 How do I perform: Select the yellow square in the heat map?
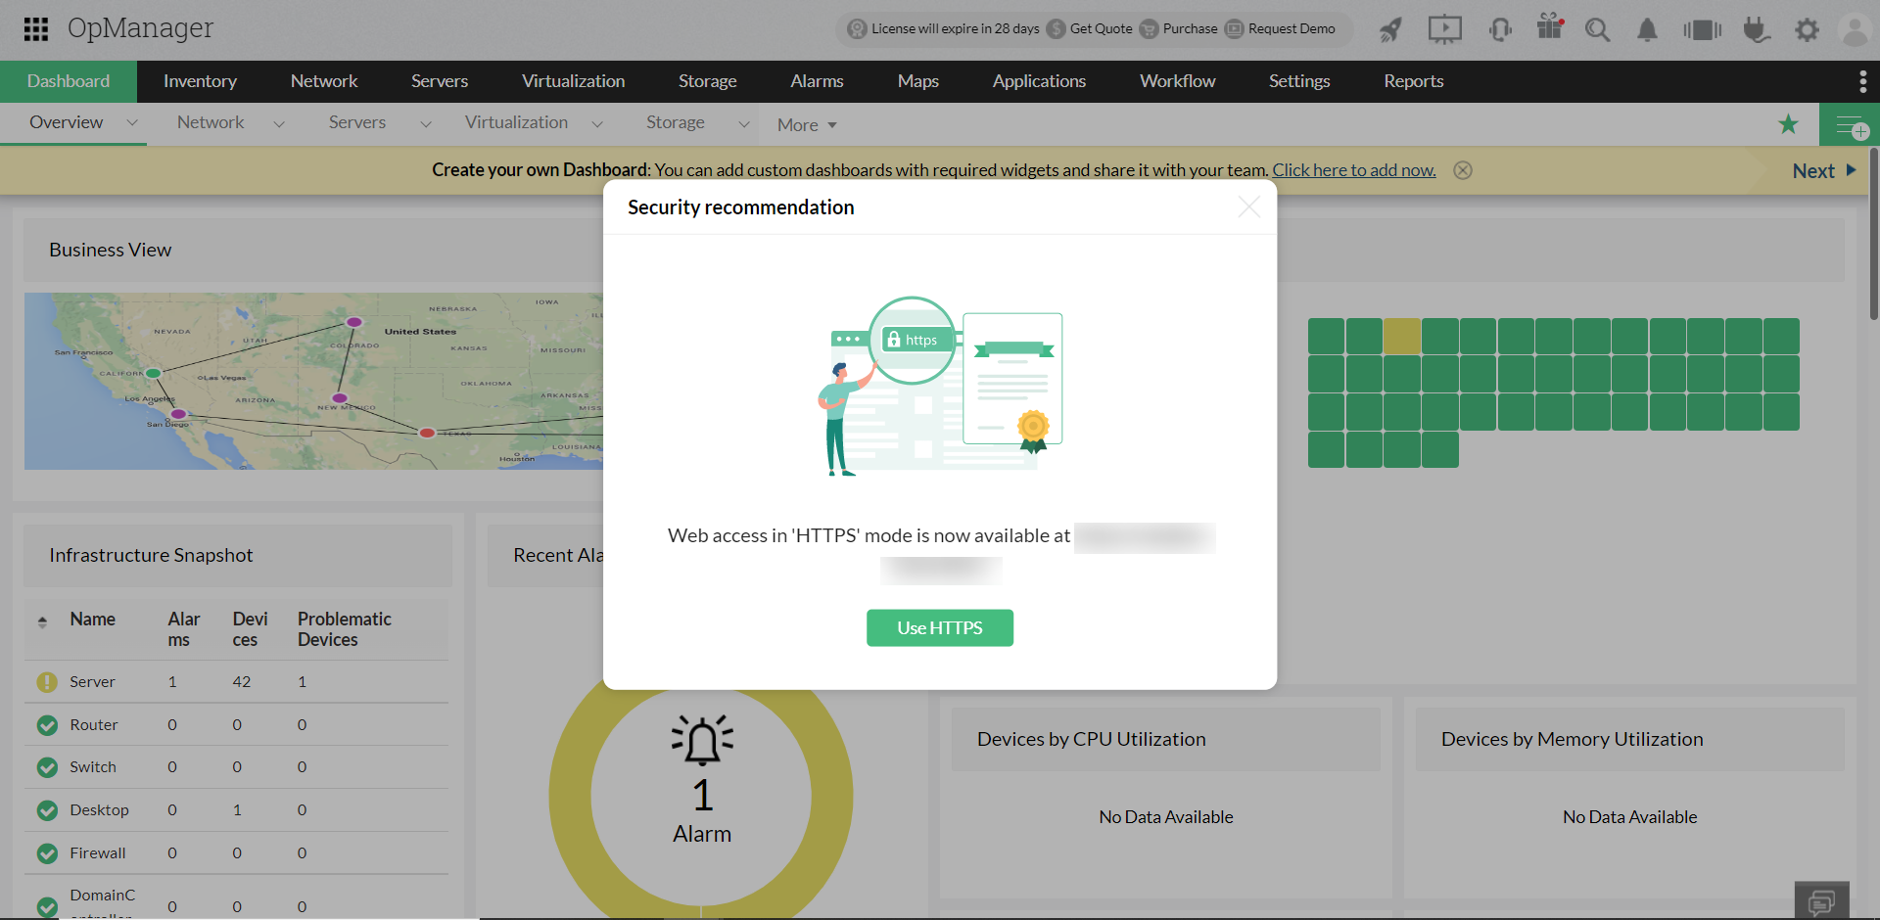[1402, 336]
